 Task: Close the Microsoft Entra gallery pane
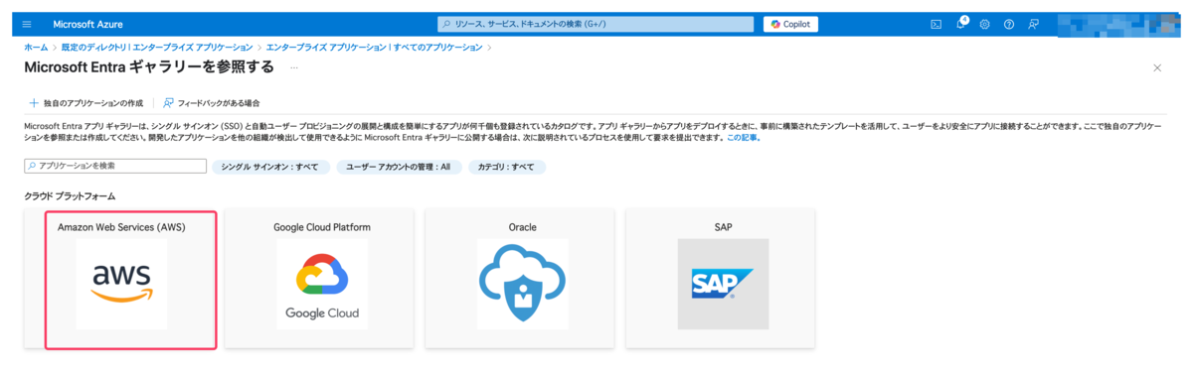click(1156, 67)
